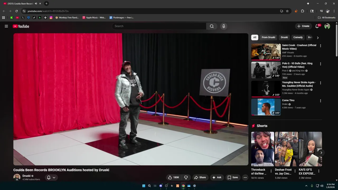Open options menu for Ms. Gaulden video

[321, 83]
